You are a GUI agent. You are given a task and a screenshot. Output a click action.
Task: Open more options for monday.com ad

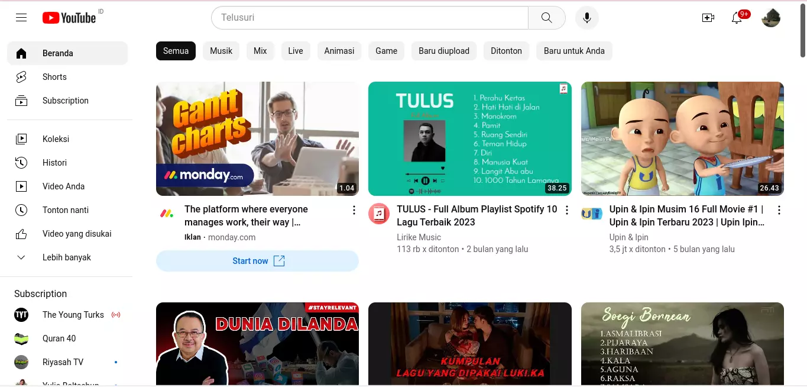[354, 210]
